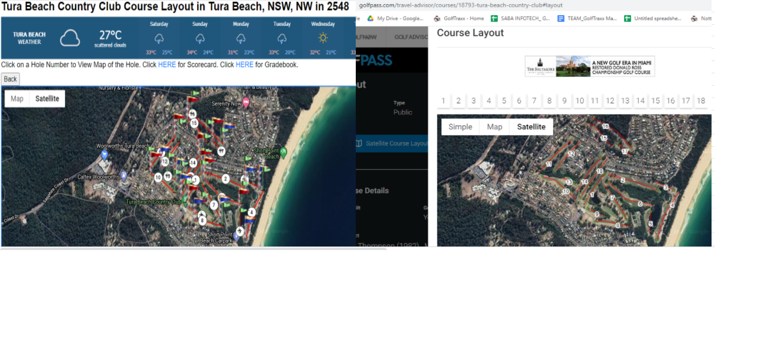Click hole 2 marker on left map
The width and height of the screenshot is (782, 358).
pyautogui.click(x=225, y=178)
